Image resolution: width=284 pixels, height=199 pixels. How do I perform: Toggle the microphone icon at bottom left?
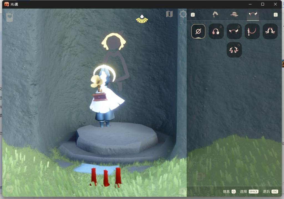point(8,177)
